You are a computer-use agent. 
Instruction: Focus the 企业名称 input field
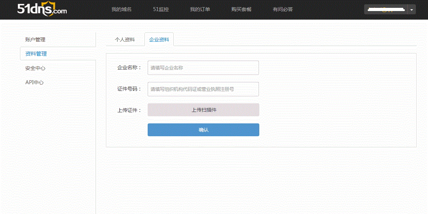[x=203, y=68]
